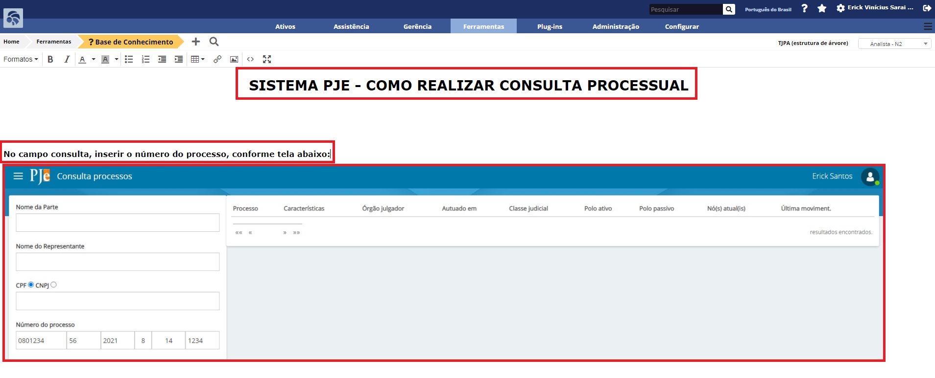Insert an image via picture icon
This screenshot has height=378, width=935.
(234, 59)
